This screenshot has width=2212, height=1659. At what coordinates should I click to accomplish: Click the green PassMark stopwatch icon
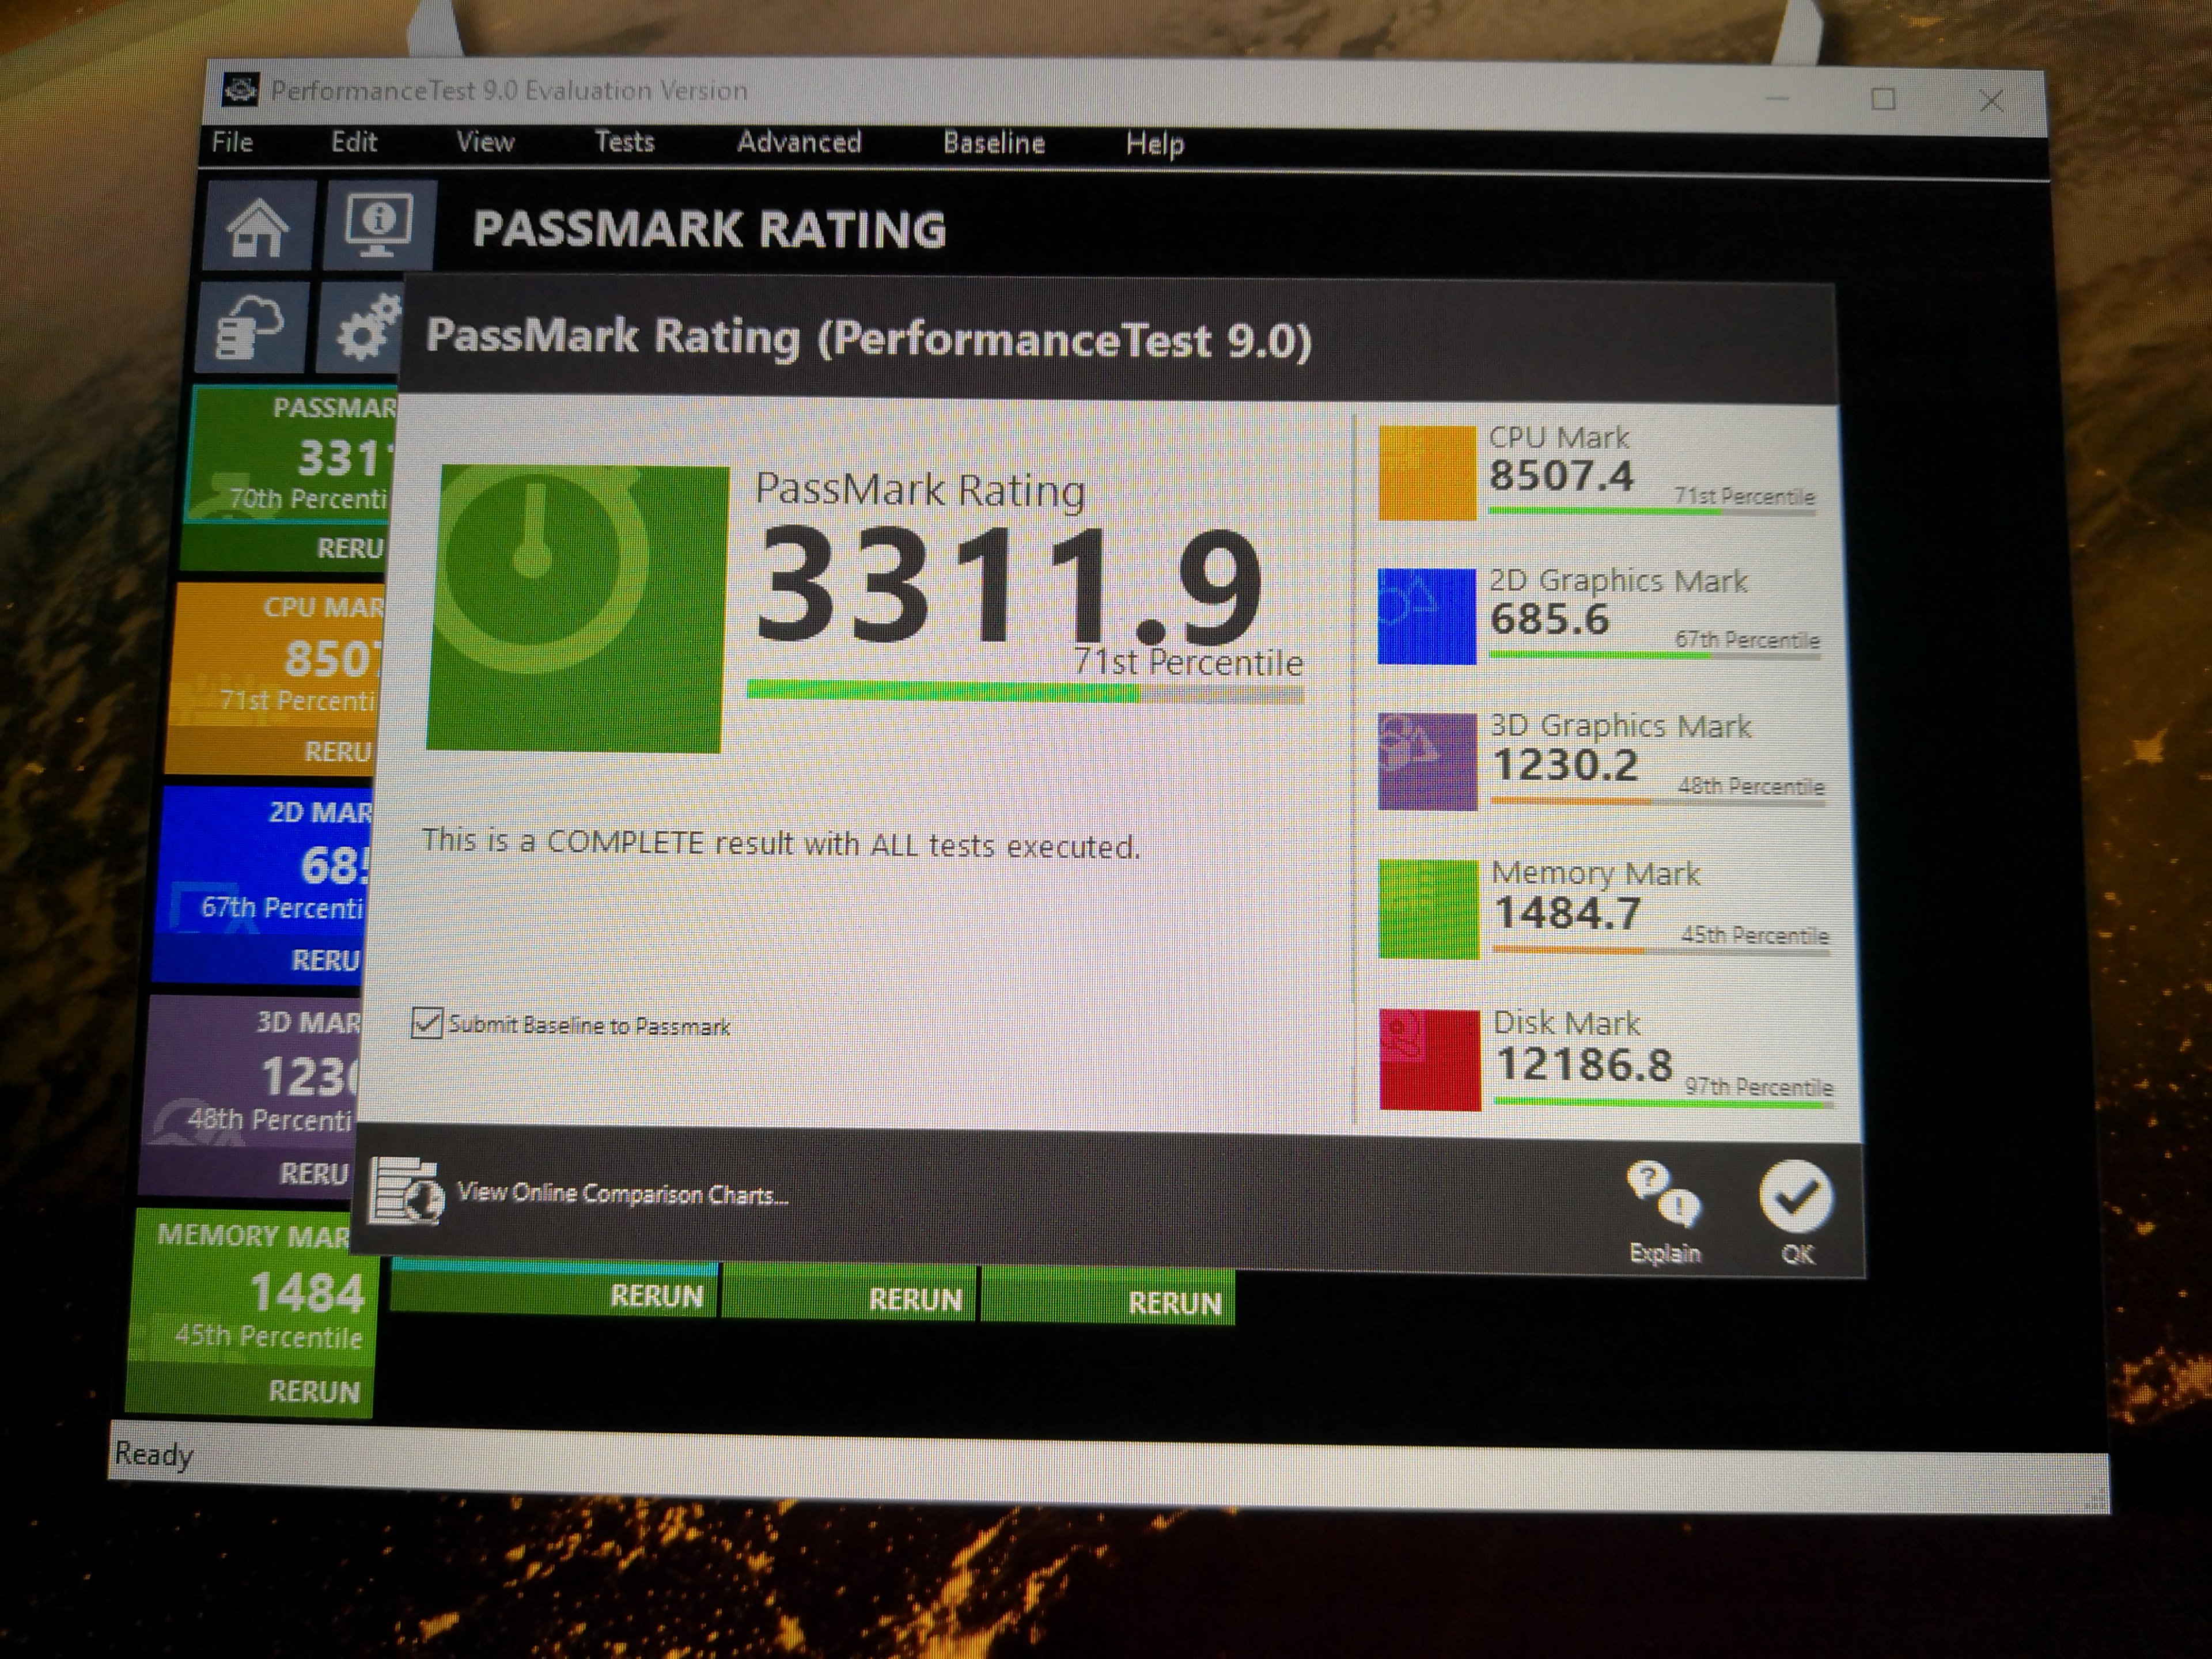[x=577, y=608]
